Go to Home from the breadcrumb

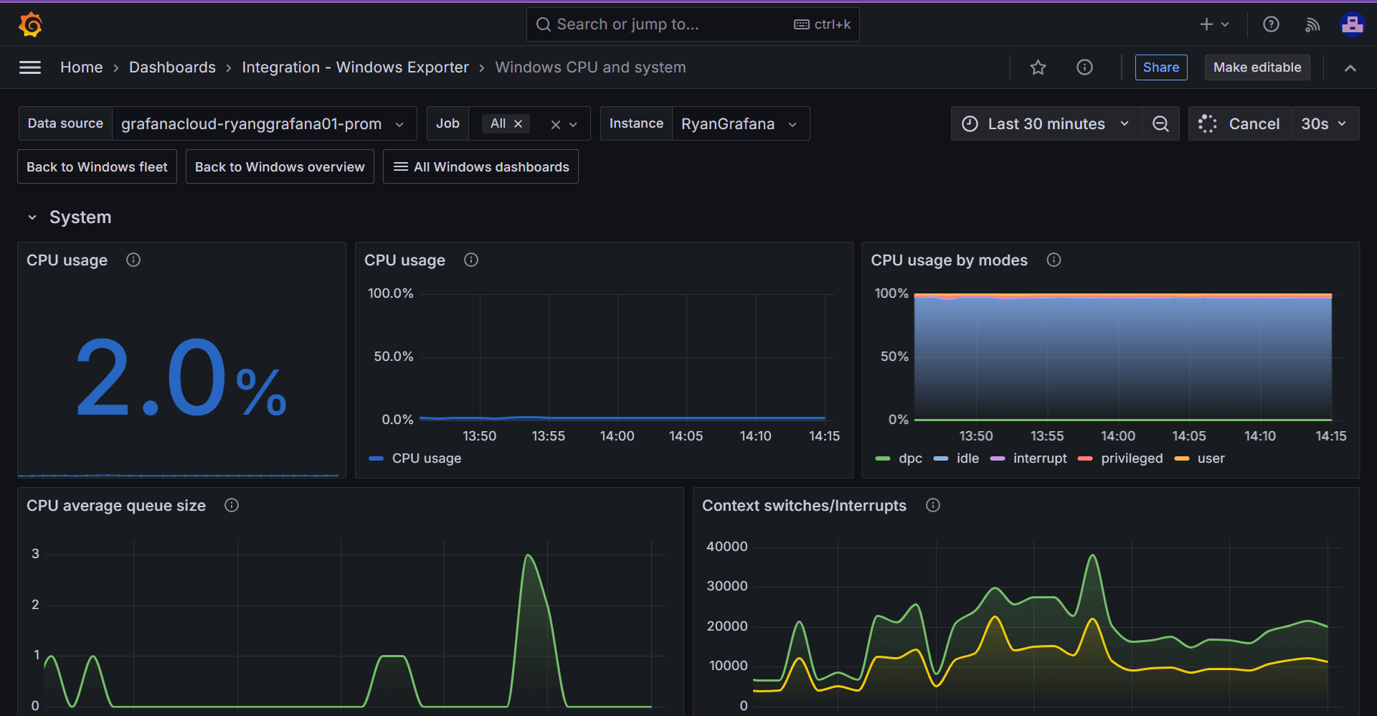click(x=81, y=67)
